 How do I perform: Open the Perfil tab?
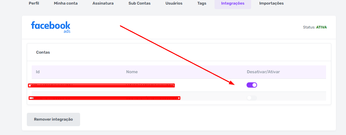pos(34,3)
